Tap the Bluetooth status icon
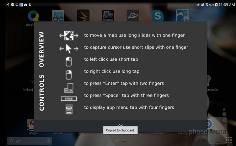Viewport: 236px width, 146px height. 198,5
